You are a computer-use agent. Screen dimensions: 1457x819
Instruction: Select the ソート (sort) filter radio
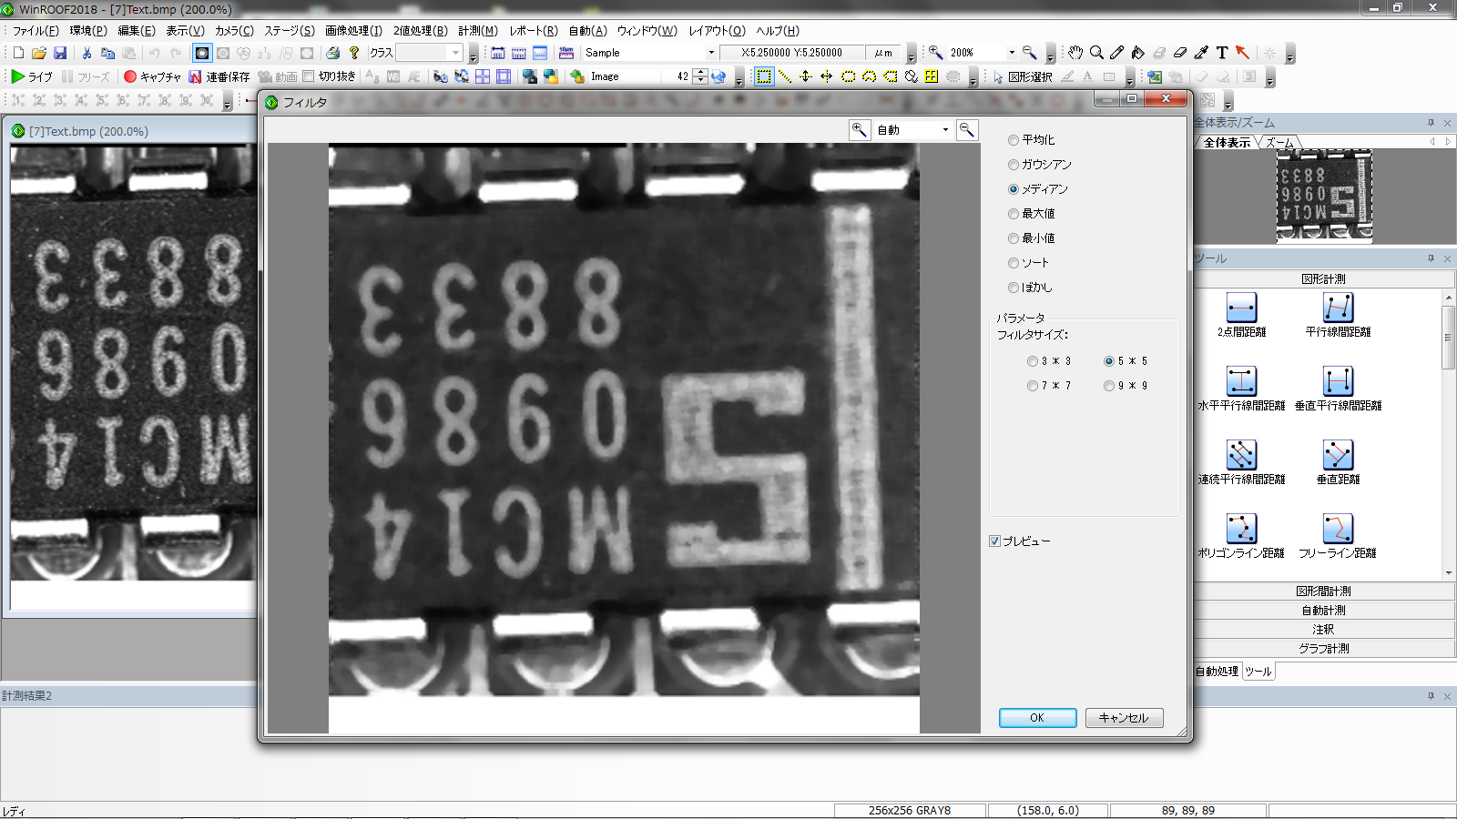[x=1014, y=263]
